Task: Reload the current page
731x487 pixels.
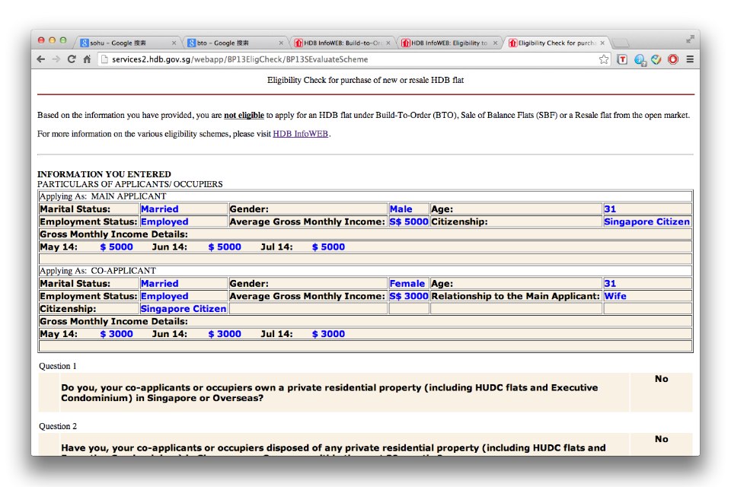Action: [72, 59]
